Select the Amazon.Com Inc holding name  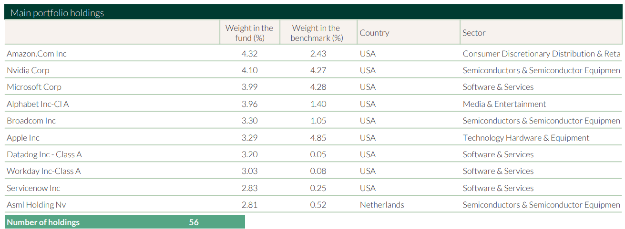(x=37, y=54)
